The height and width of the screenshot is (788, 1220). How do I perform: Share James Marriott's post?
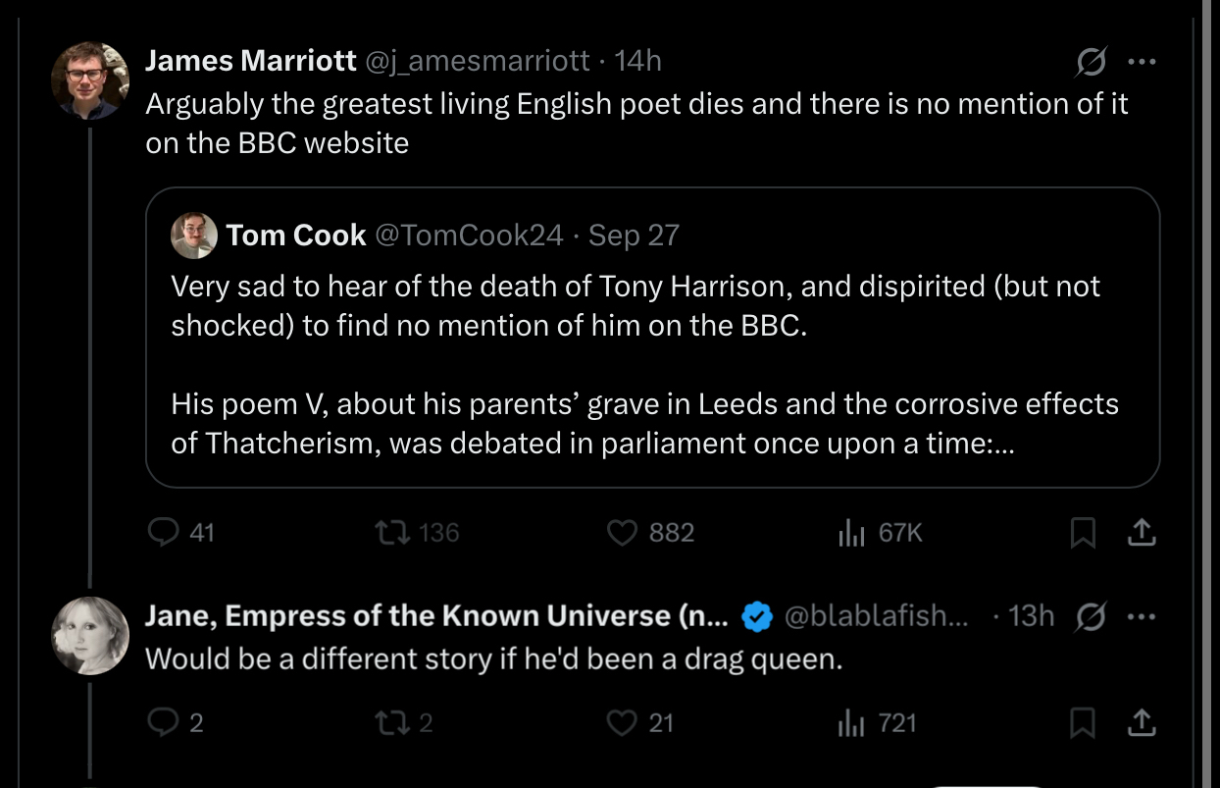click(1140, 533)
